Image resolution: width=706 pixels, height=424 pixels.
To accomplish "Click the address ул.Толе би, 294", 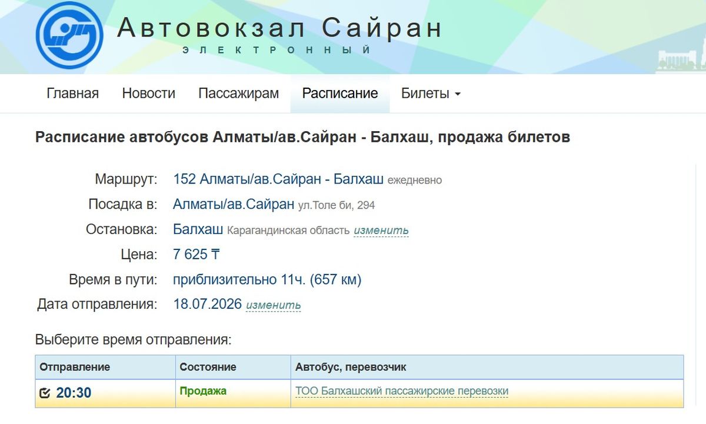I will click(337, 205).
